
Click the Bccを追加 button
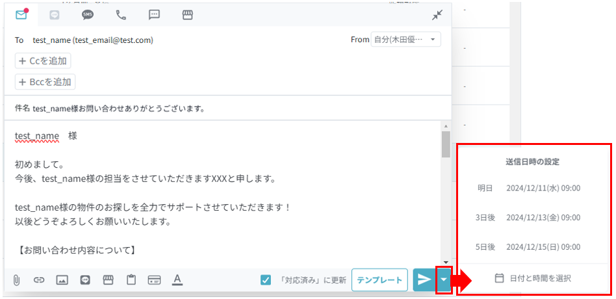tap(45, 82)
